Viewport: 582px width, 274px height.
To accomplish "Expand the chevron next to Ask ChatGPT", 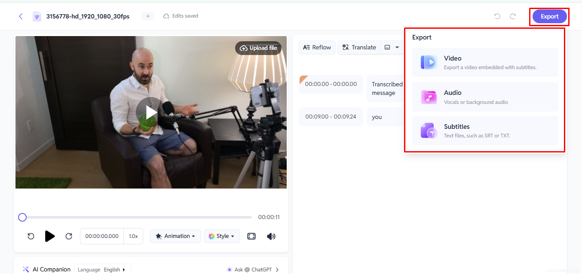I will pyautogui.click(x=277, y=270).
